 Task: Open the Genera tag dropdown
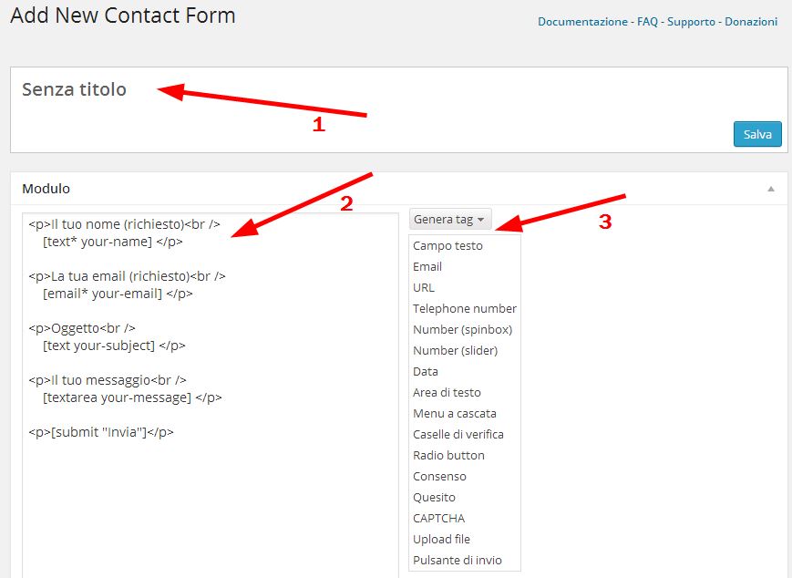tap(449, 220)
